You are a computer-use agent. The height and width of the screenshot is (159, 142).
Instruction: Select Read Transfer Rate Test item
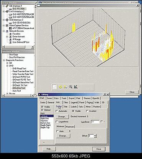[x=23, y=71]
